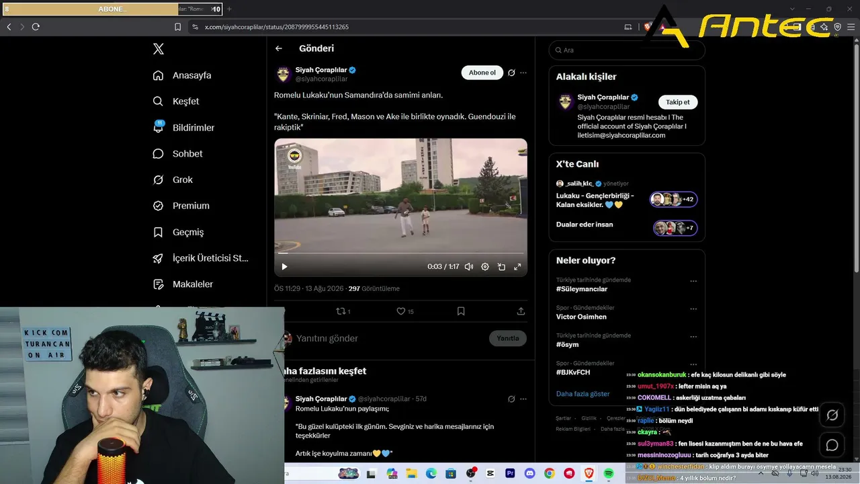Open options for the #ösym trend
Screen dimensions: 860x484
coord(693,337)
